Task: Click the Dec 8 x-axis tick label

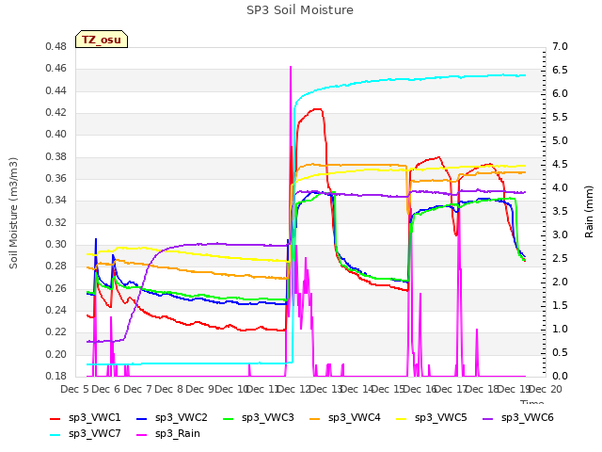Action: coord(168,389)
